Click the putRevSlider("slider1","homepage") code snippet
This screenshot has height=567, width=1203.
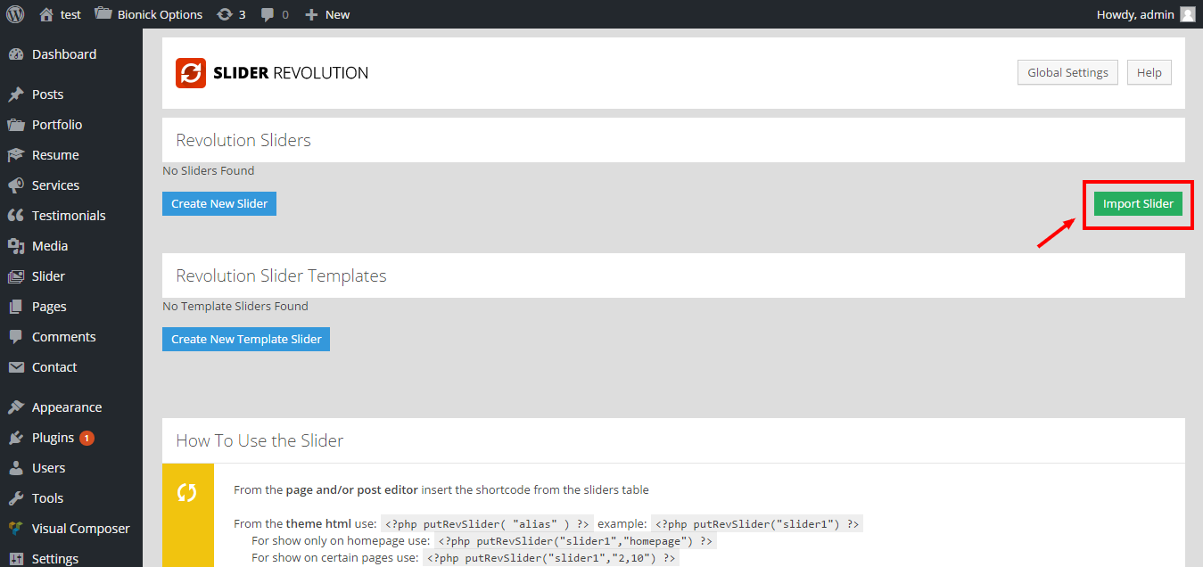575,540
